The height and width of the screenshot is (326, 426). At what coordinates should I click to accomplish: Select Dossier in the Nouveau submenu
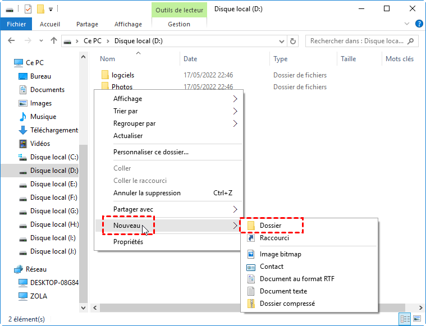click(x=270, y=226)
